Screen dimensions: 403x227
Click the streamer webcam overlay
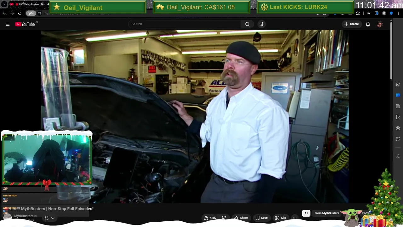tap(47, 159)
